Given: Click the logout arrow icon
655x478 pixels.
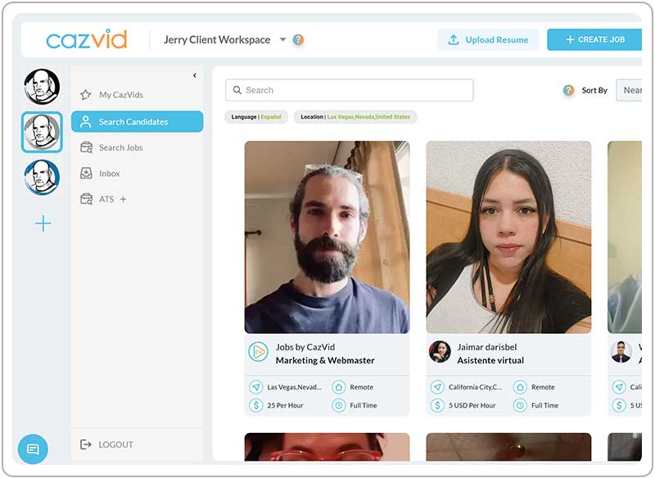Looking at the screenshot, I should pyautogui.click(x=86, y=444).
